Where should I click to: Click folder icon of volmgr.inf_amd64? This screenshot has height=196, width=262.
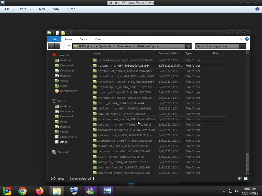coord(95,162)
